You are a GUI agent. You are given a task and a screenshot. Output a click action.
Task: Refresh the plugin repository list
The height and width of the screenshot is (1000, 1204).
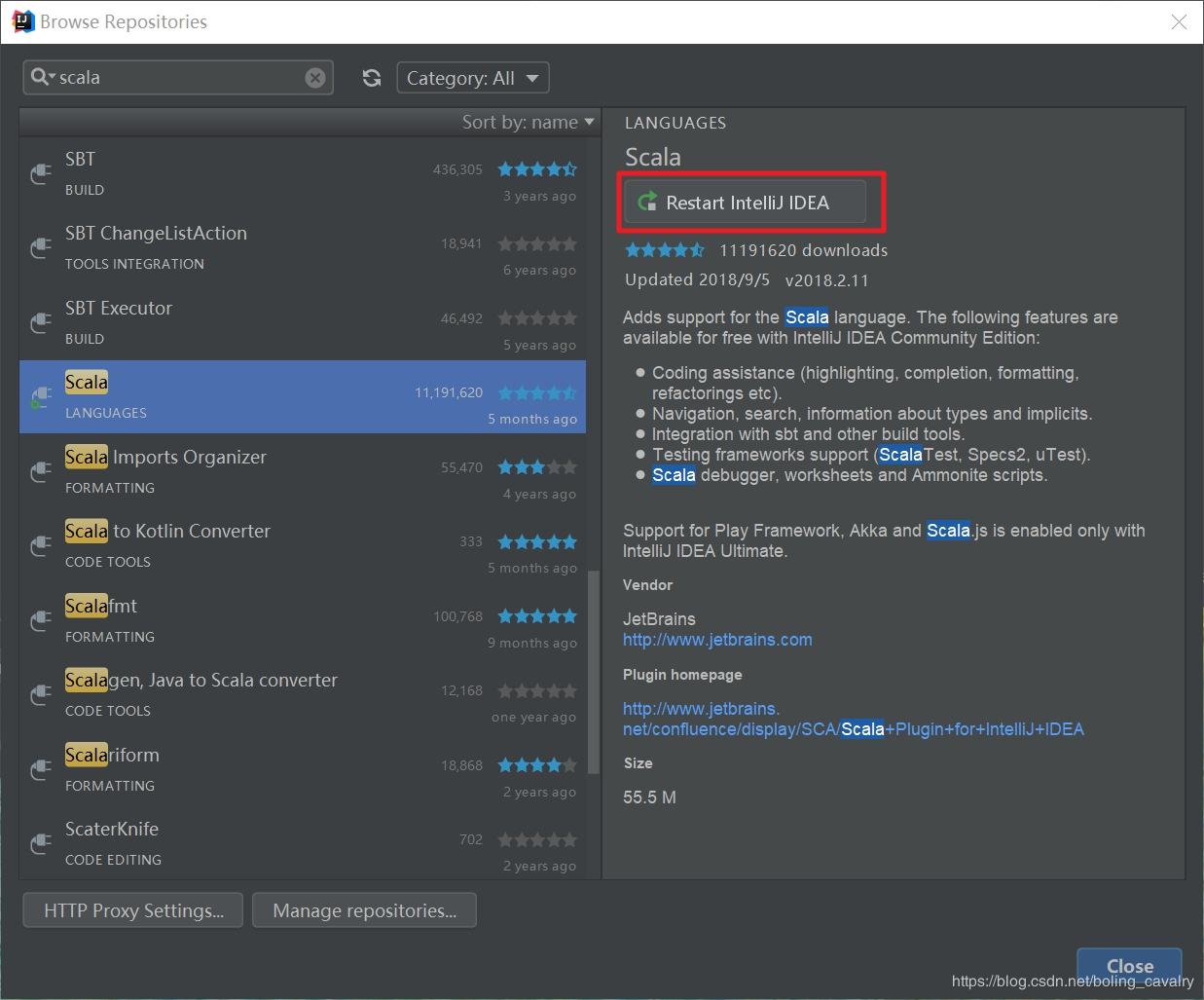(x=372, y=78)
